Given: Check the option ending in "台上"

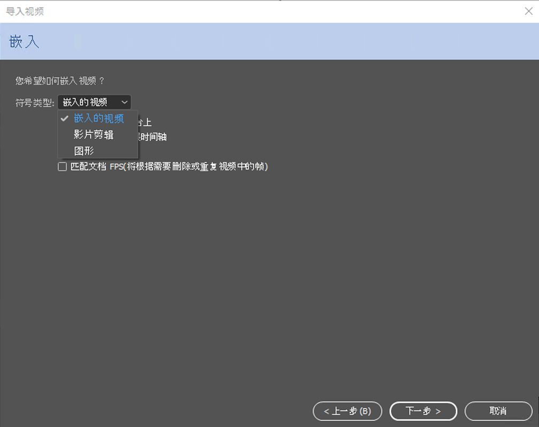Looking at the screenshot, I should (x=144, y=122).
